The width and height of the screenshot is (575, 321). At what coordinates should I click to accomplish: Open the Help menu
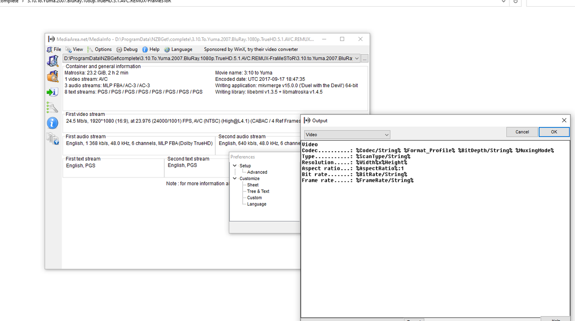[151, 49]
